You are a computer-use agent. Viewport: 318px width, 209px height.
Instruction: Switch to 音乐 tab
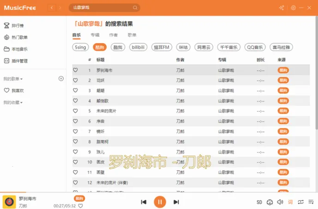pos(77,35)
